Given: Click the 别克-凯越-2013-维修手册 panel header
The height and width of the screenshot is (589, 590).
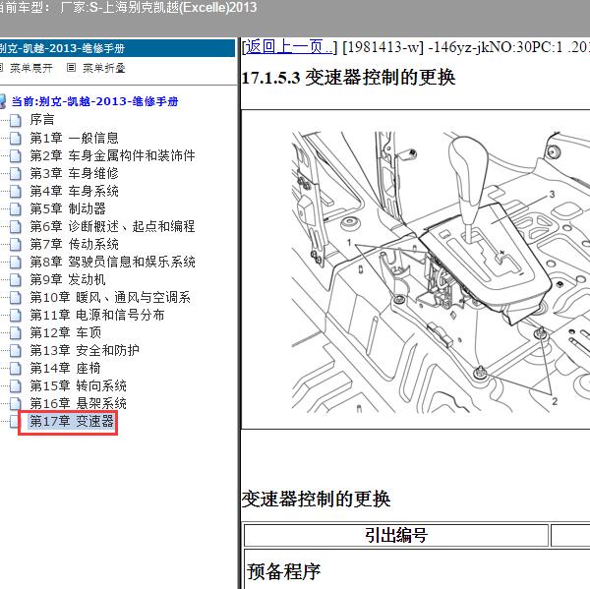Looking at the screenshot, I should click(117, 48).
